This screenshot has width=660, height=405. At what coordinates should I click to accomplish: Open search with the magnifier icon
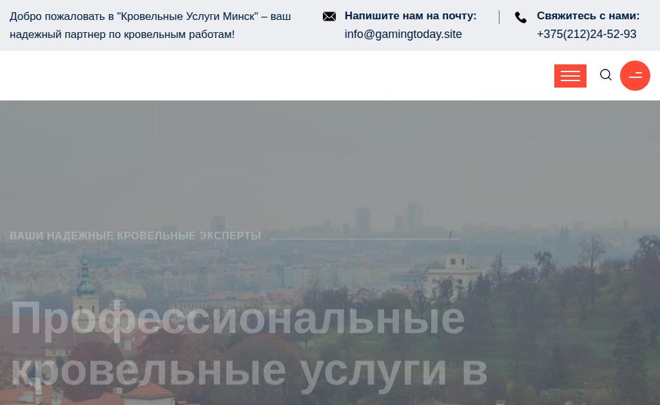pyautogui.click(x=606, y=75)
